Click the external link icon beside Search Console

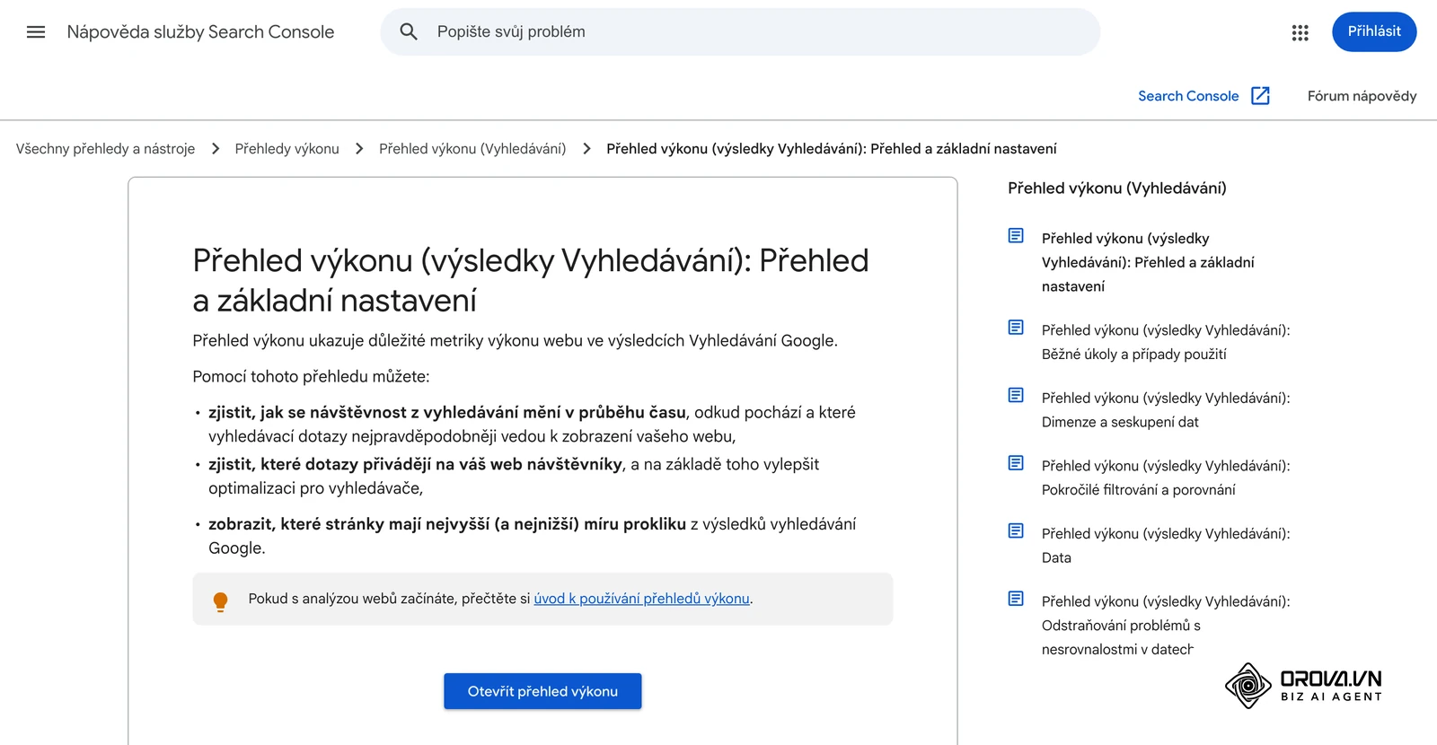click(1260, 96)
